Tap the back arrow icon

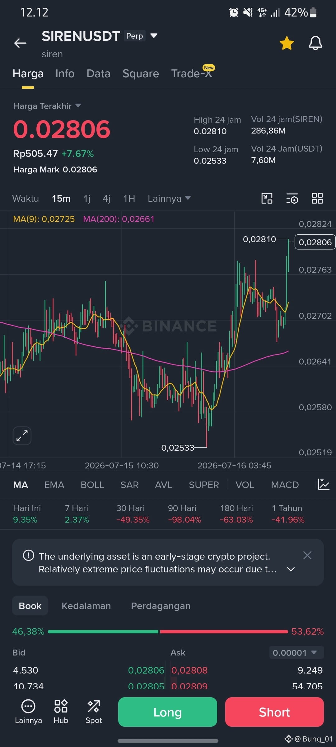[20, 43]
